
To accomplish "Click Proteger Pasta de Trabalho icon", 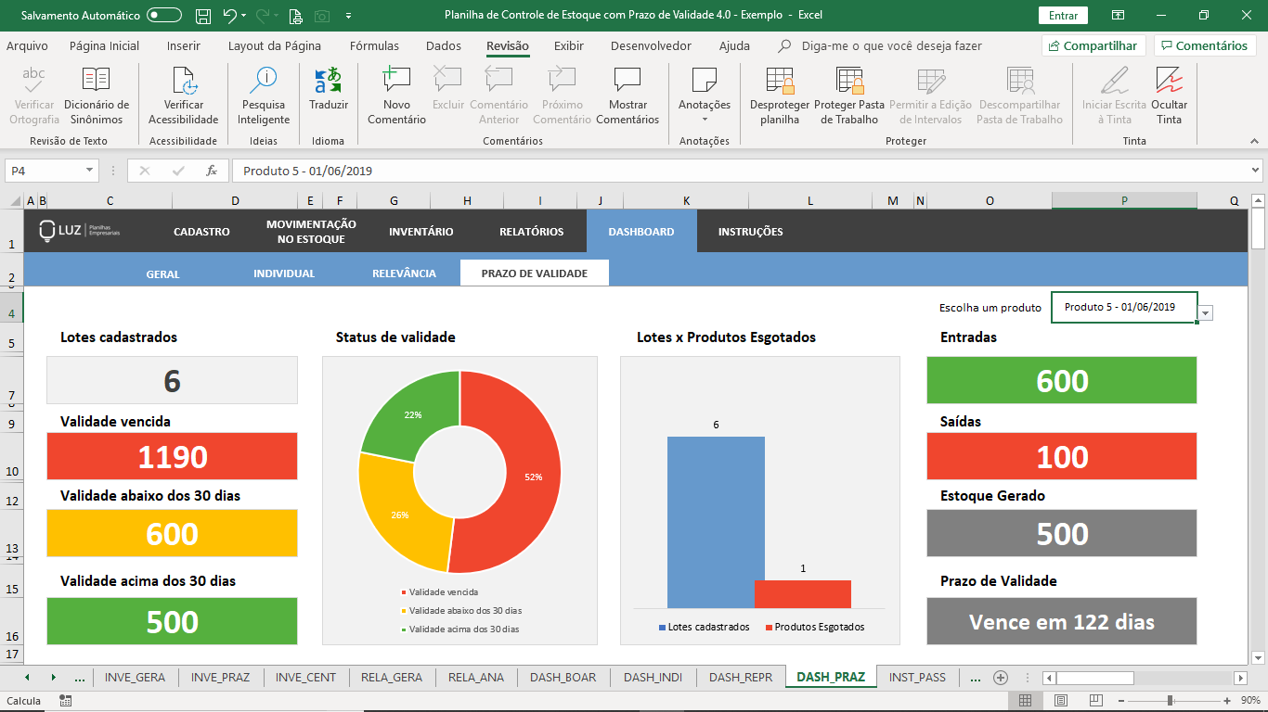I will tap(849, 82).
